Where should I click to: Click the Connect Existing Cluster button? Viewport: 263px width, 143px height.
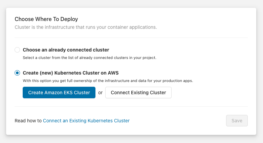click(138, 93)
